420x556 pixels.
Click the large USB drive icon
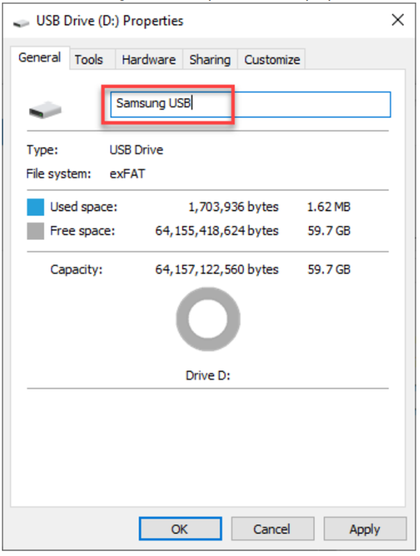tap(45, 109)
